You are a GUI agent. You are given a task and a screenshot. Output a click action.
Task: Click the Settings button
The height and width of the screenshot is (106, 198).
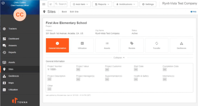[148, 4]
